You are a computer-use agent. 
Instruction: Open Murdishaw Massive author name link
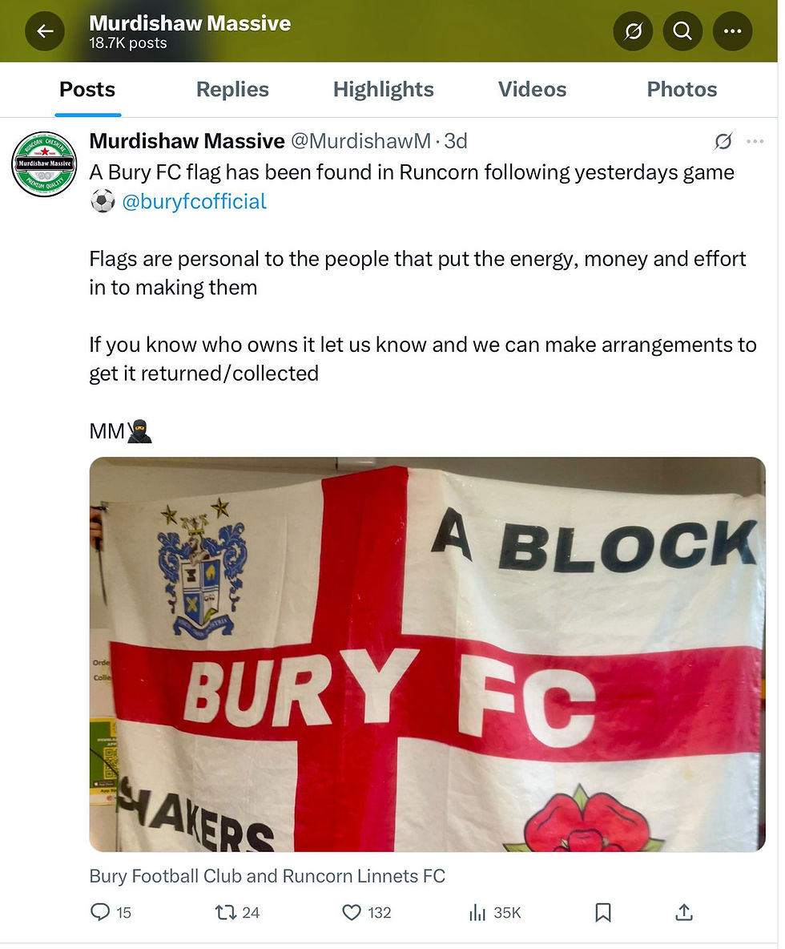[187, 141]
